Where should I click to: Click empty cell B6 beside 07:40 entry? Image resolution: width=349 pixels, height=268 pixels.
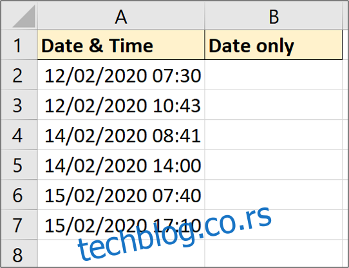273,195
